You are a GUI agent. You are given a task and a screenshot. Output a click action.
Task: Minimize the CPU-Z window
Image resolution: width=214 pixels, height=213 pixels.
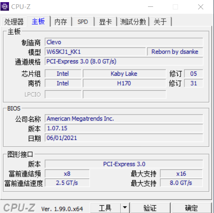(x=151, y=7)
